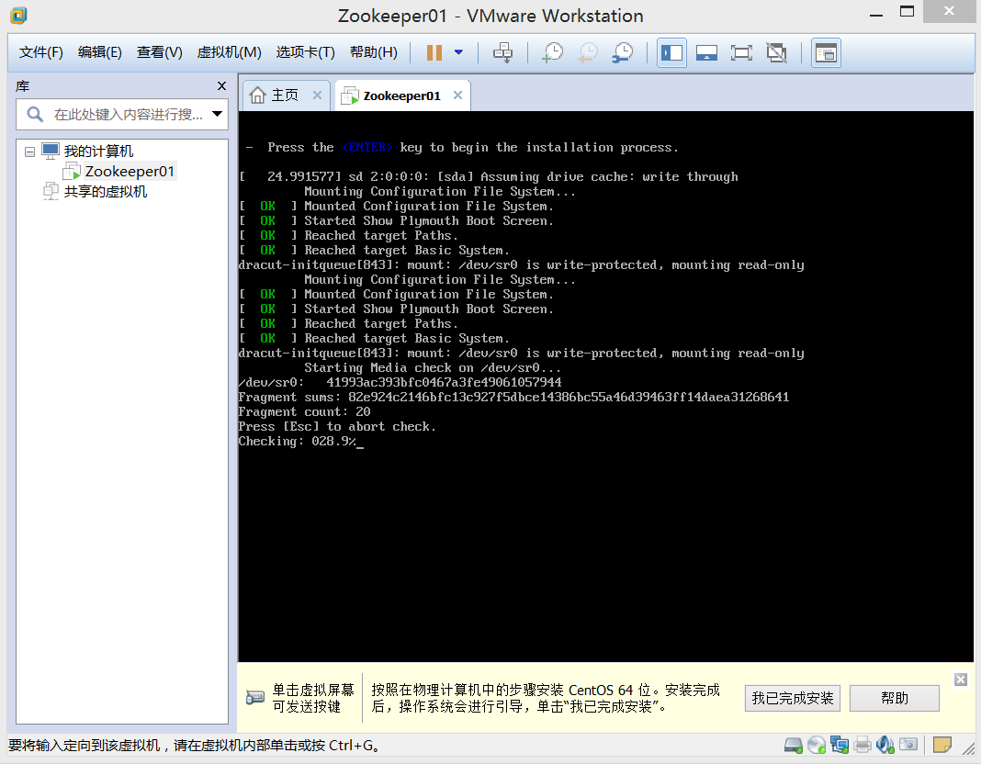The height and width of the screenshot is (764, 981).
Task: Click the "Fragment count: 20" console line
Action: pyautogui.click(x=305, y=412)
